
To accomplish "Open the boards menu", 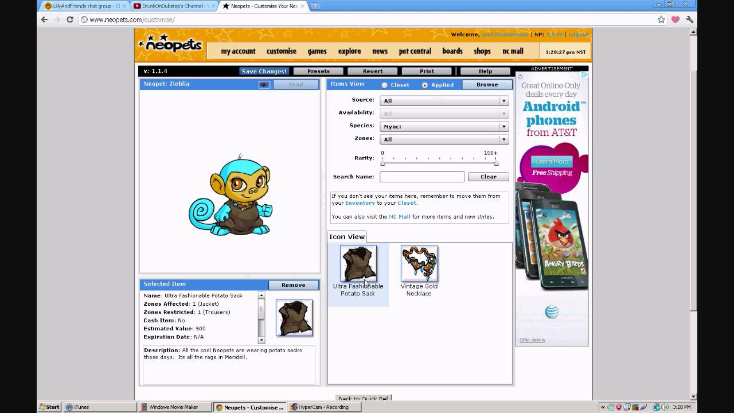I will coord(452,51).
